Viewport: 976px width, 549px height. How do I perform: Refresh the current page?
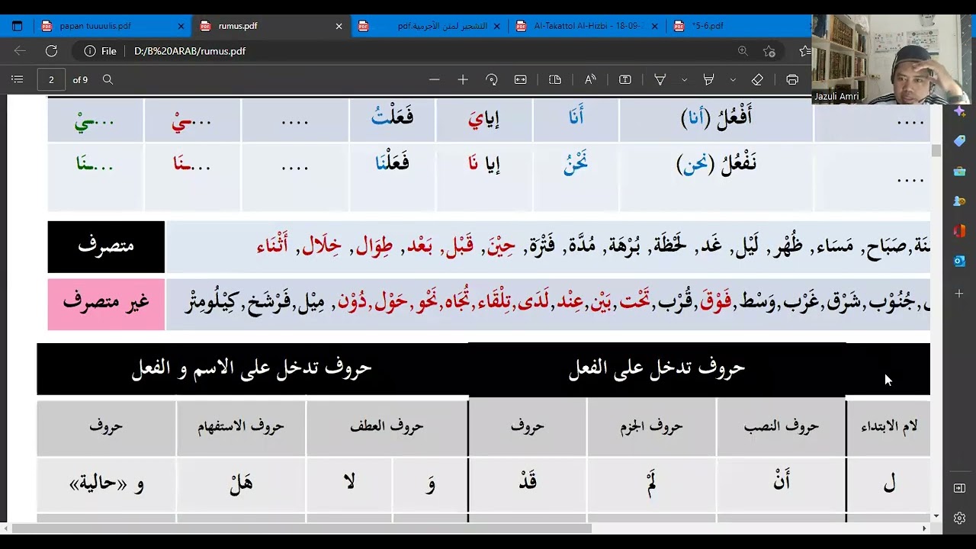point(51,51)
